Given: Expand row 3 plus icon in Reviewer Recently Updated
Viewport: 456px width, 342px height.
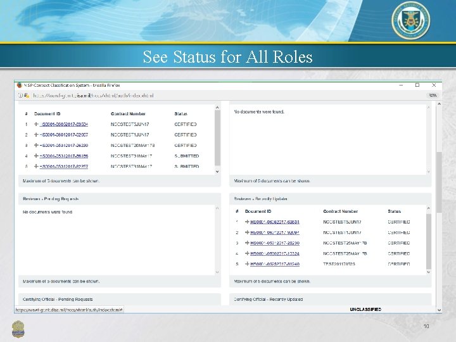Looking at the screenshot, I should point(247,243).
